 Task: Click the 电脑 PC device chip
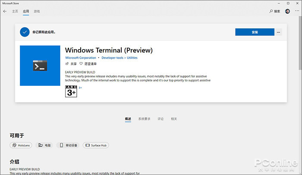44,145
